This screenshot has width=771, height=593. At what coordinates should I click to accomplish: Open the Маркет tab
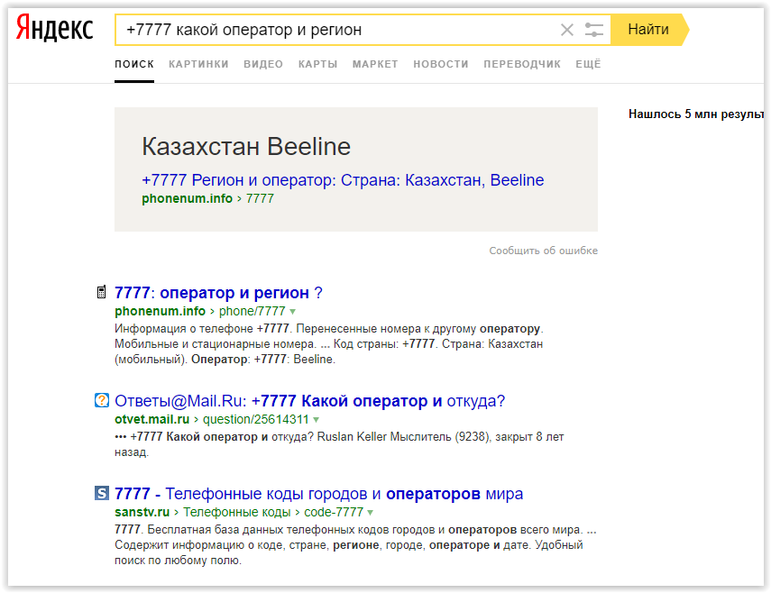tap(375, 64)
